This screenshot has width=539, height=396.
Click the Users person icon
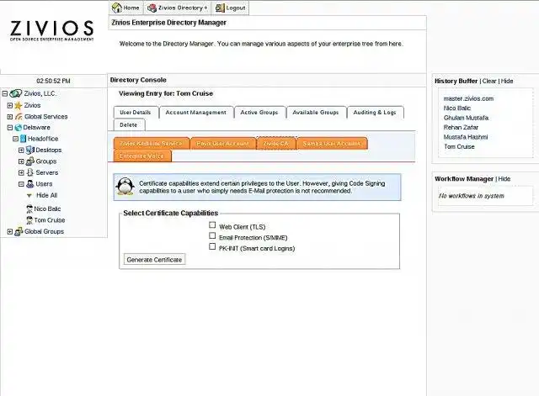30,184
